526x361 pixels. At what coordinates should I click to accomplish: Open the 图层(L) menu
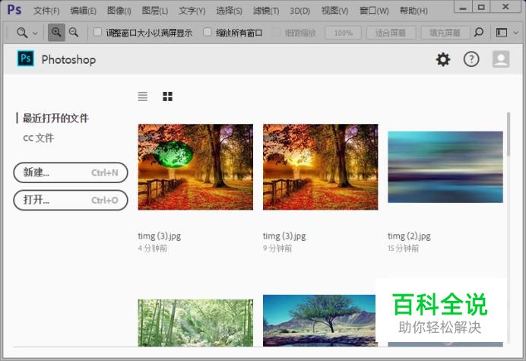[154, 11]
